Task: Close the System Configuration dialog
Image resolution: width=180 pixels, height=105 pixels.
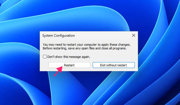Action: (x=134, y=35)
